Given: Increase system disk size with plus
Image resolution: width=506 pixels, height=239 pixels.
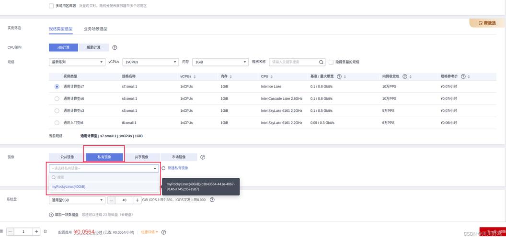Looking at the screenshot, I should (138, 200).
